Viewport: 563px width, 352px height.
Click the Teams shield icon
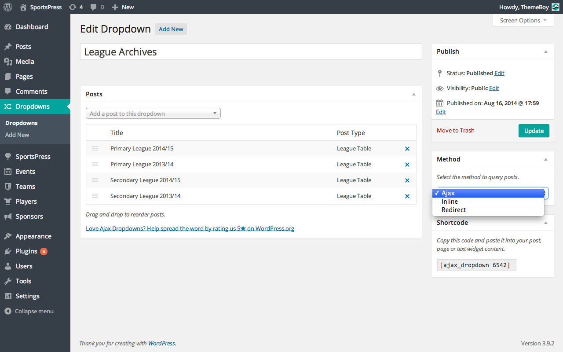click(8, 187)
